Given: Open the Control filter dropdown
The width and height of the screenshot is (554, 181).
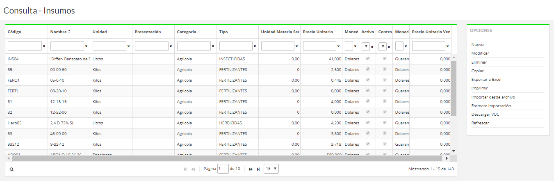Looking at the screenshot, I should (x=383, y=46).
